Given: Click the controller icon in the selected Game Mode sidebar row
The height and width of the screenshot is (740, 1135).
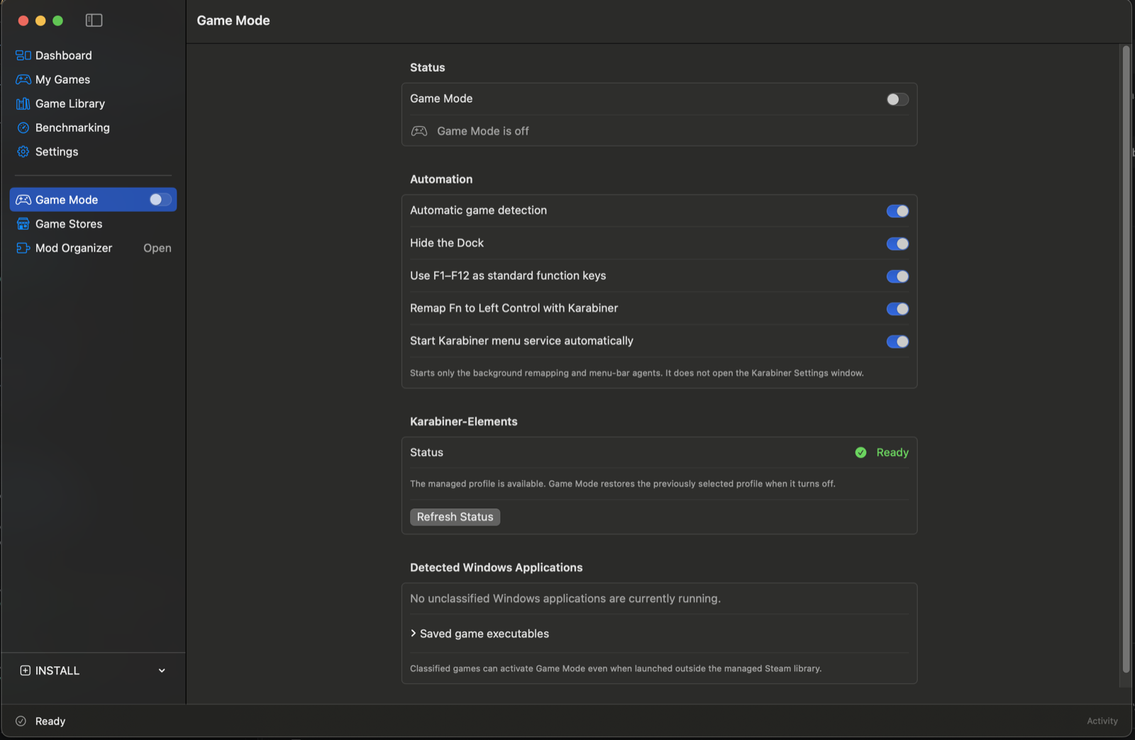Looking at the screenshot, I should (x=23, y=200).
